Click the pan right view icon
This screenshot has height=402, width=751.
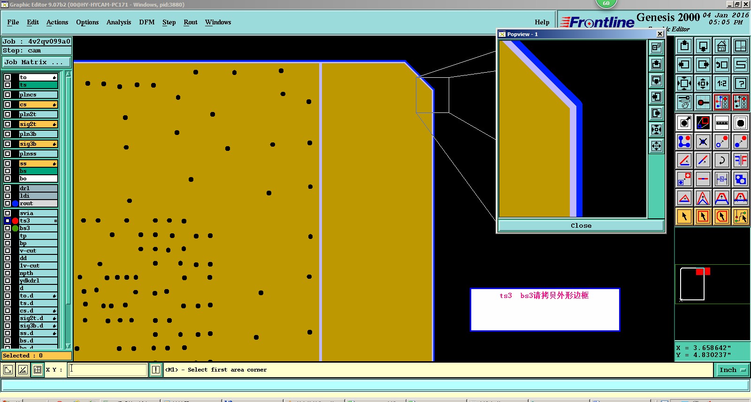tap(703, 65)
